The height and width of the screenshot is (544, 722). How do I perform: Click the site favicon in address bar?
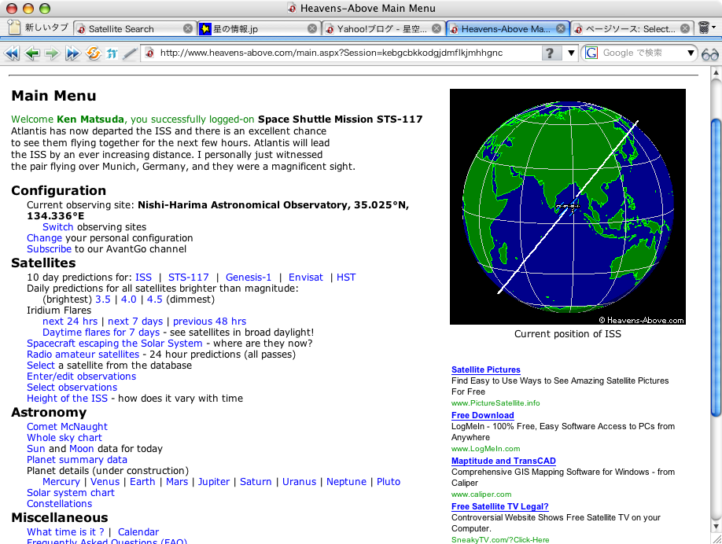point(149,53)
